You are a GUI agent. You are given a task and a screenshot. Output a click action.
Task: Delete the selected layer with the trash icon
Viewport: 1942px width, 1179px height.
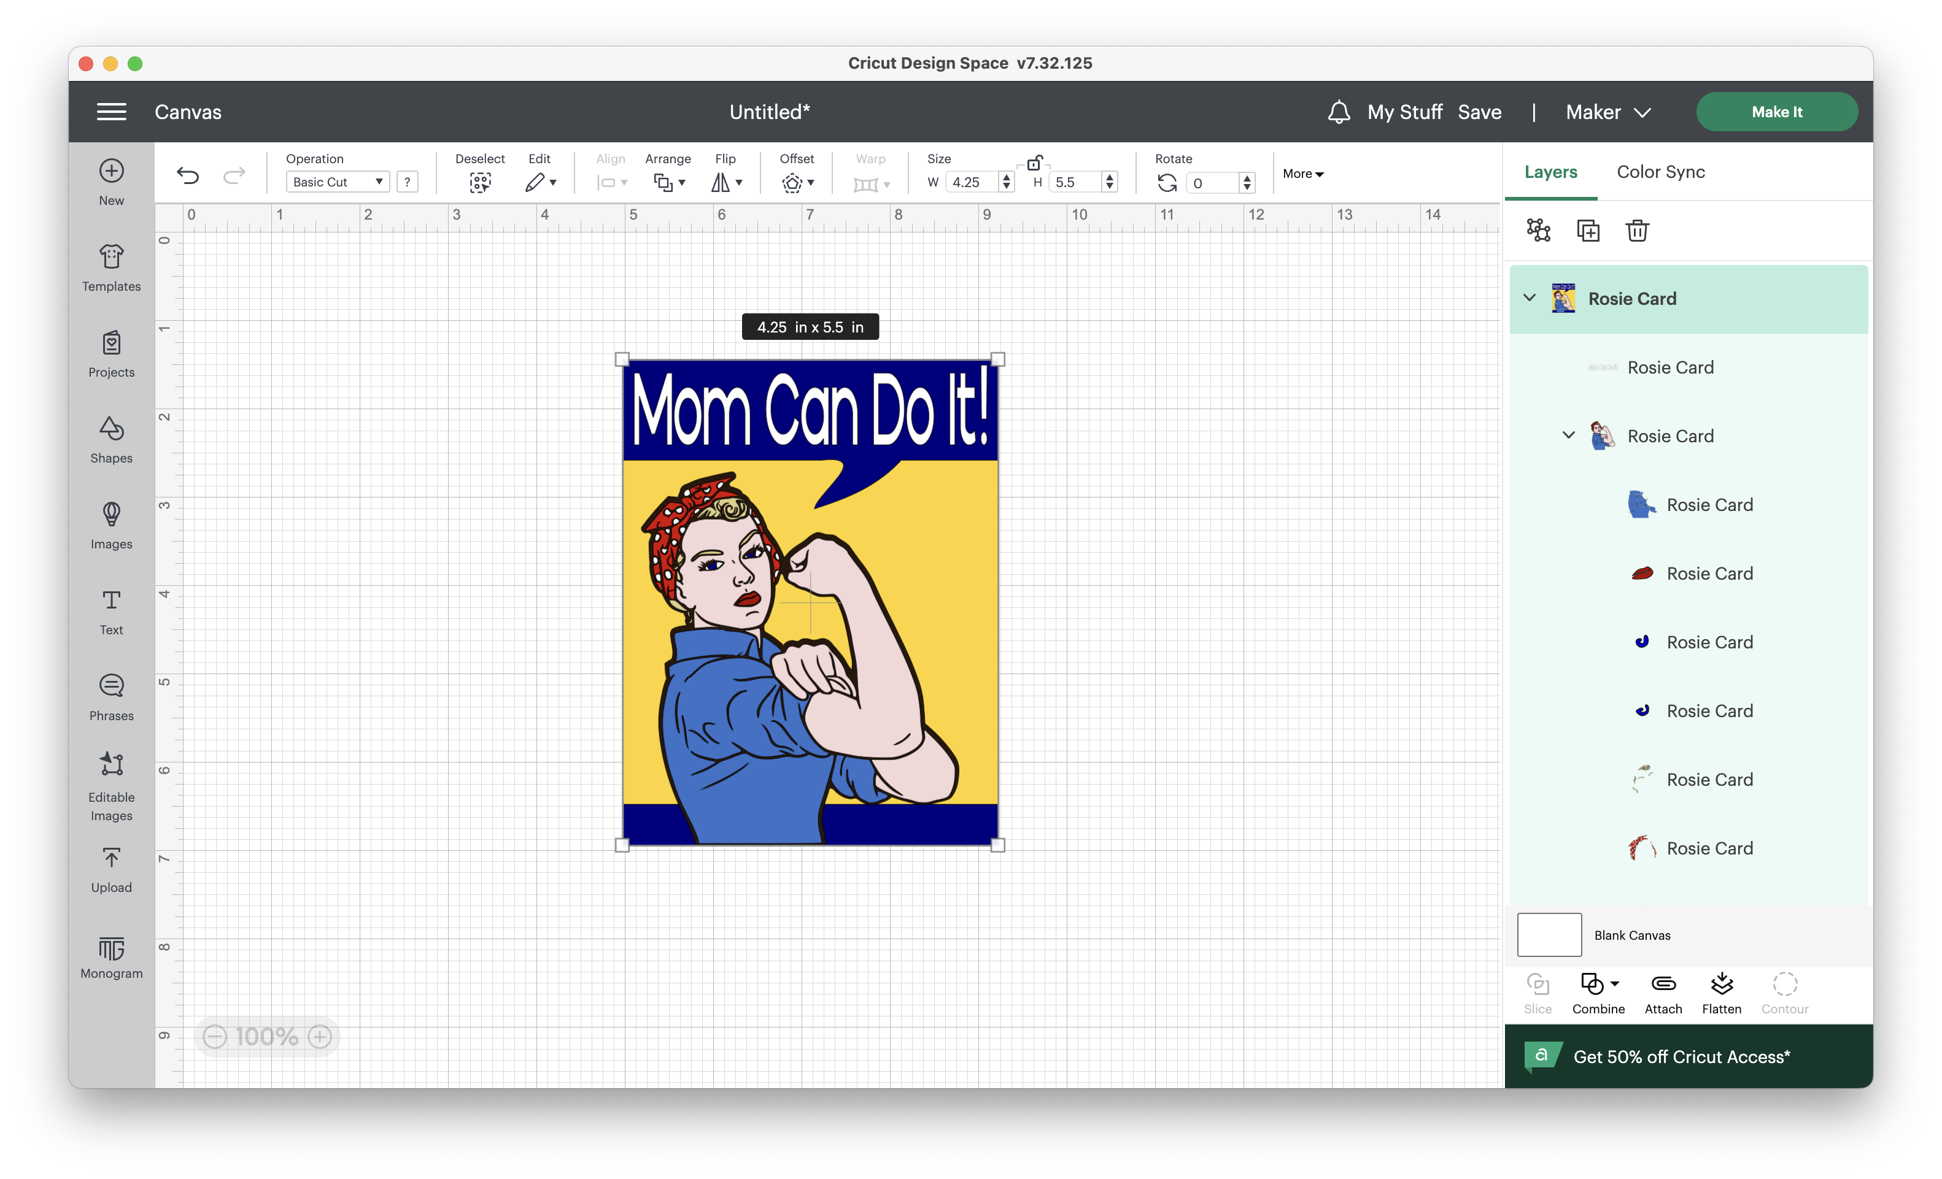point(1638,231)
